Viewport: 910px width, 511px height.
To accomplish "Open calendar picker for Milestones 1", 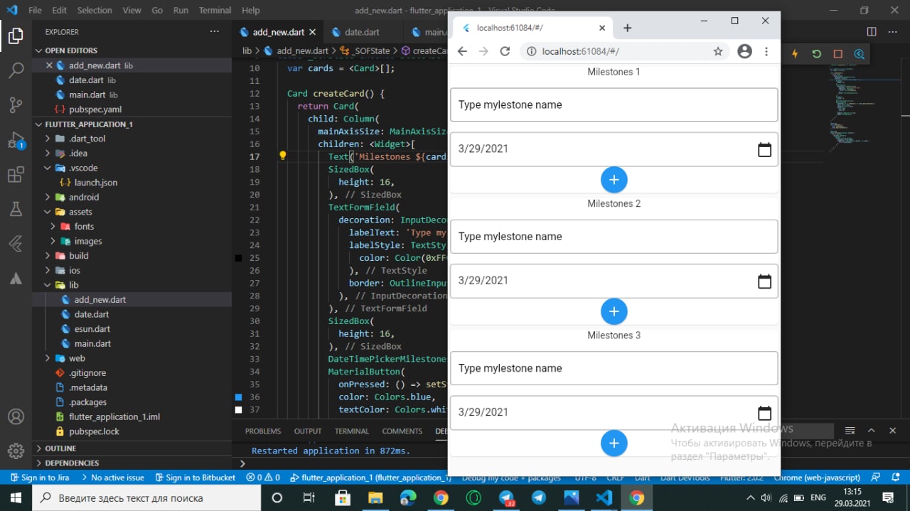I will point(764,149).
